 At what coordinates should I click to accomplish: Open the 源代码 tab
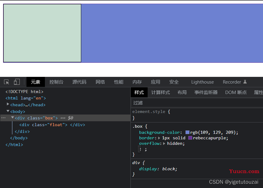click(x=79, y=82)
